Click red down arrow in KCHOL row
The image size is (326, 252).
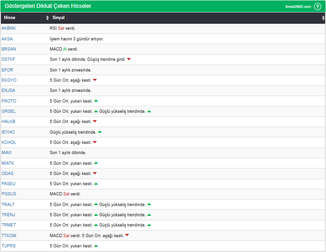[x=95, y=142]
